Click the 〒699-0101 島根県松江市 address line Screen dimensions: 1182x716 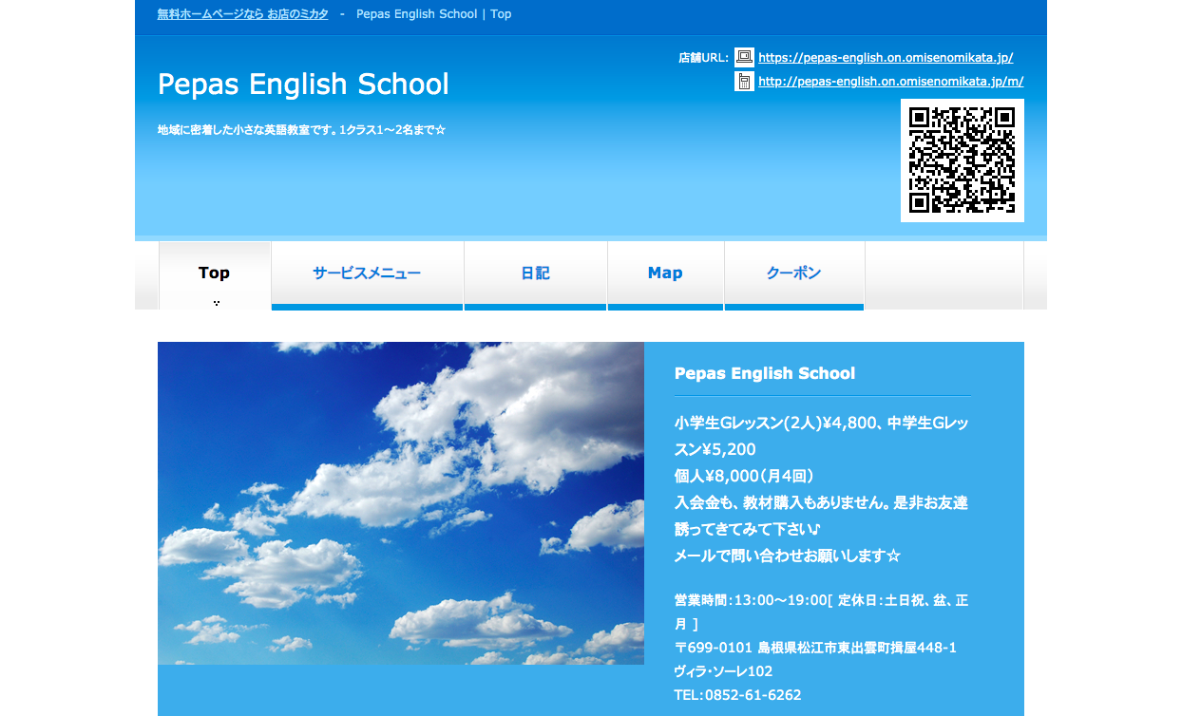click(x=815, y=648)
